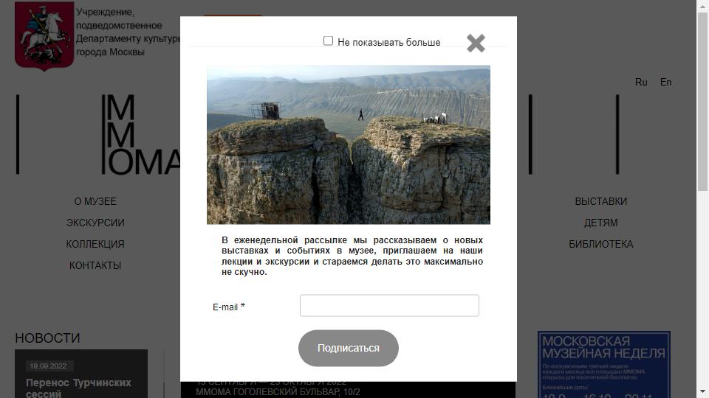
Task: Check the 'Не показывать больше' checkbox
Action: (x=328, y=41)
